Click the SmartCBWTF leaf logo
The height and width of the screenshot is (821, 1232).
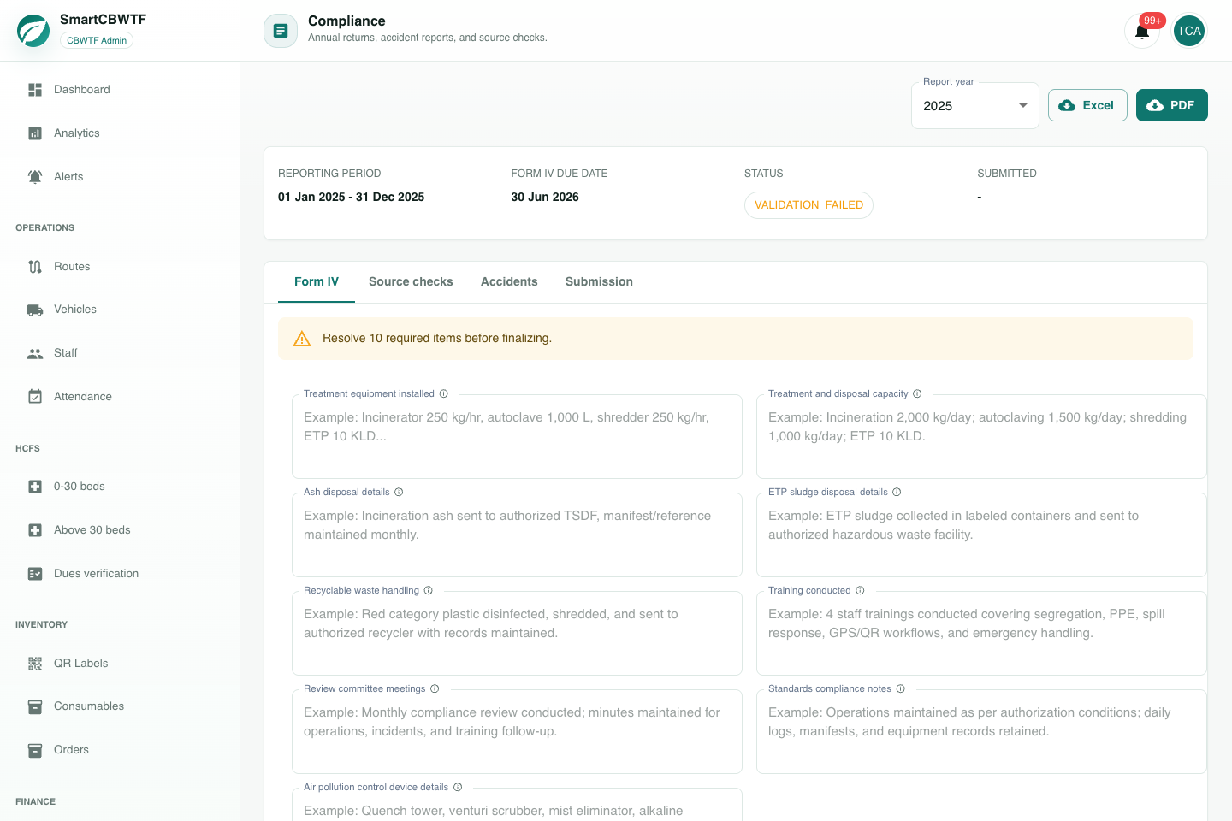pyautogui.click(x=33, y=31)
